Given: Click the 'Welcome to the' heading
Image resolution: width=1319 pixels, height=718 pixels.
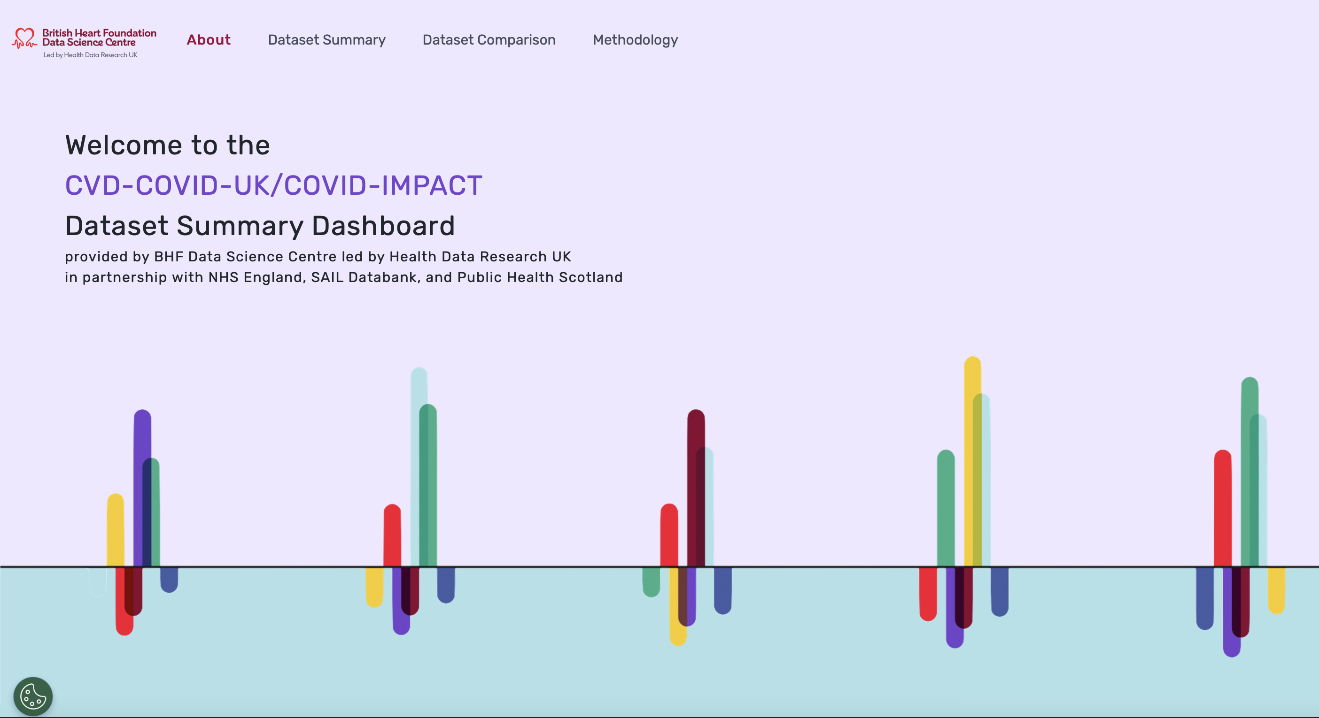Looking at the screenshot, I should click(167, 145).
